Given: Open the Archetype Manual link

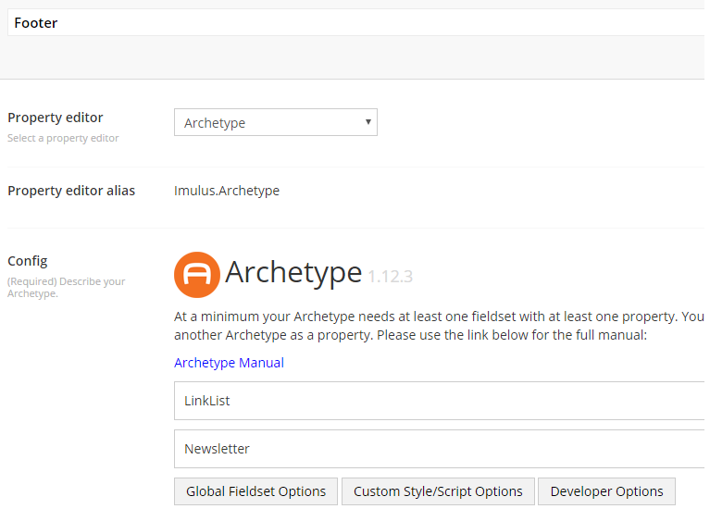Looking at the screenshot, I should point(229,363).
